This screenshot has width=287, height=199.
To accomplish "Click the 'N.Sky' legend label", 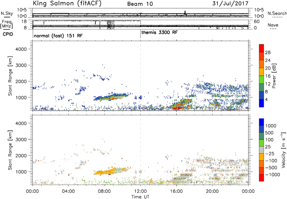I will (x=7, y=13).
